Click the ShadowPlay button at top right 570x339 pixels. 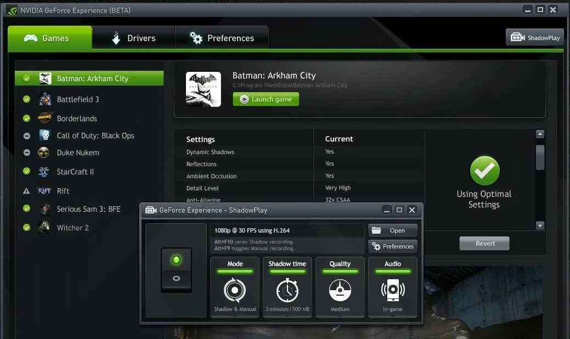pos(535,37)
